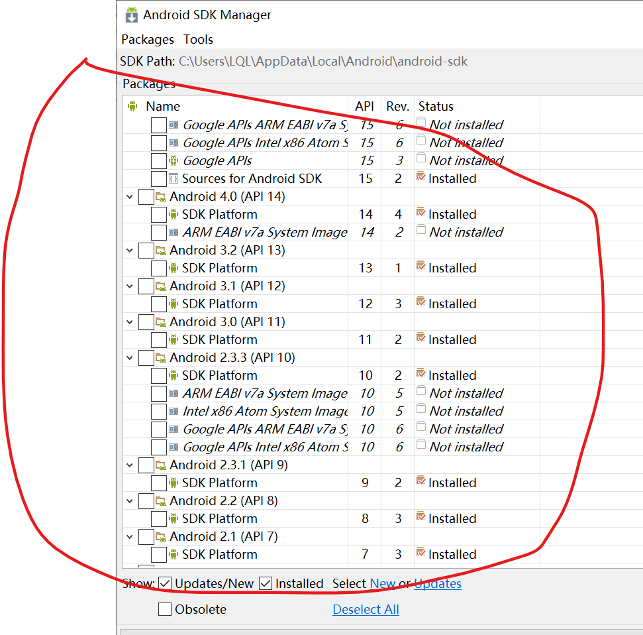643x635 pixels.
Task: Click Not installed status icon for Intel x86 Atom System Image
Action: click(421, 408)
